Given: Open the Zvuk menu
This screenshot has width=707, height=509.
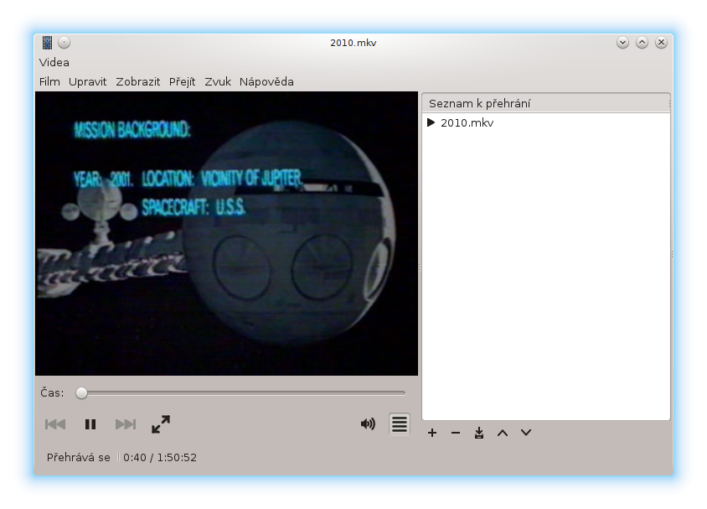Looking at the screenshot, I should click(x=218, y=81).
